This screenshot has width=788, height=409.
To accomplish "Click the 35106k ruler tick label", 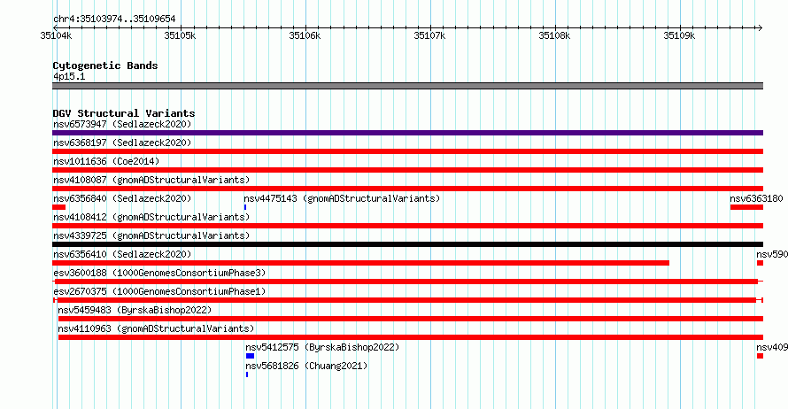I will coord(305,35).
